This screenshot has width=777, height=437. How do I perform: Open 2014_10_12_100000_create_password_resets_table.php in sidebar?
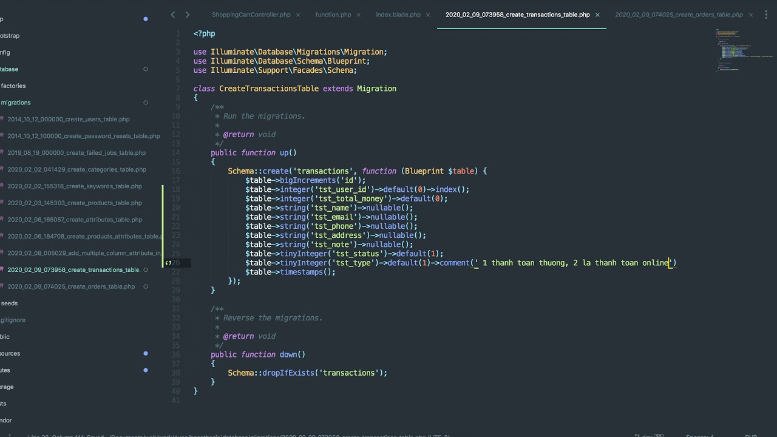point(84,136)
